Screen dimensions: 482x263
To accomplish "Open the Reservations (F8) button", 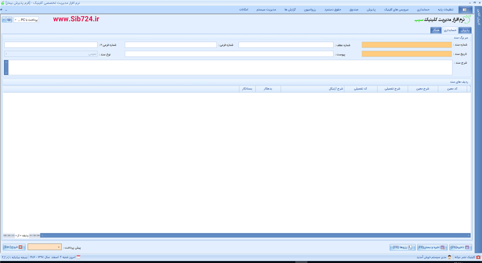I will pyautogui.click(x=402, y=247).
